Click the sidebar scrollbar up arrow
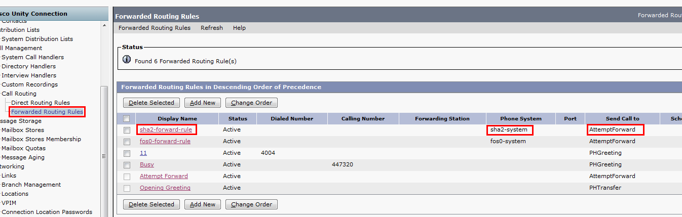This screenshot has height=217, width=682. [x=104, y=25]
